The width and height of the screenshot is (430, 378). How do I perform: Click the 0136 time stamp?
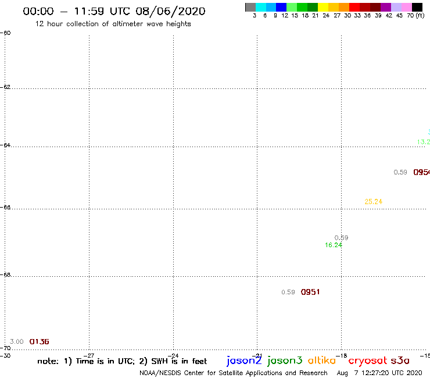[x=39, y=341]
